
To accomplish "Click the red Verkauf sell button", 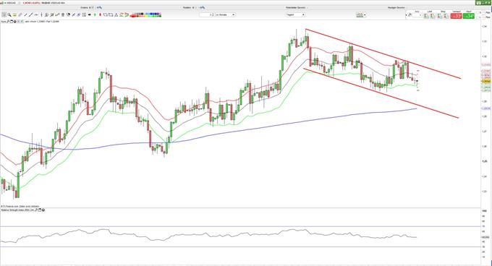I will pyautogui.click(x=457, y=16).
